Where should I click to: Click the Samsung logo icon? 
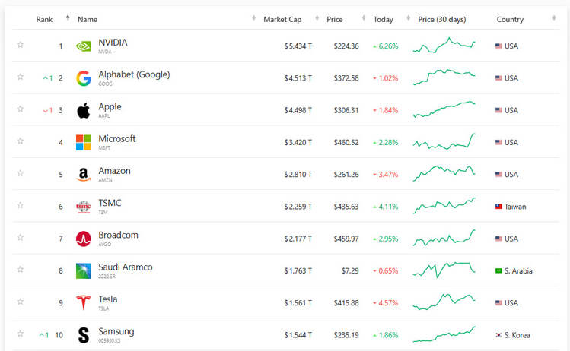click(x=84, y=335)
